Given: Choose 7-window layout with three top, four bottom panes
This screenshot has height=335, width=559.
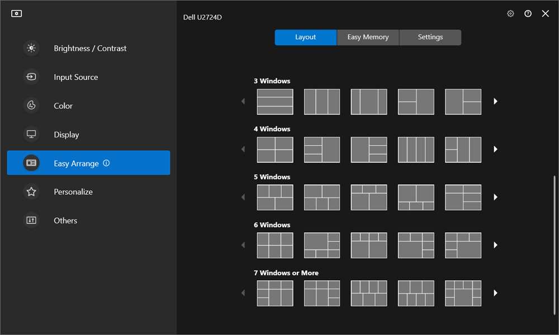Looking at the screenshot, I should [x=416, y=293].
